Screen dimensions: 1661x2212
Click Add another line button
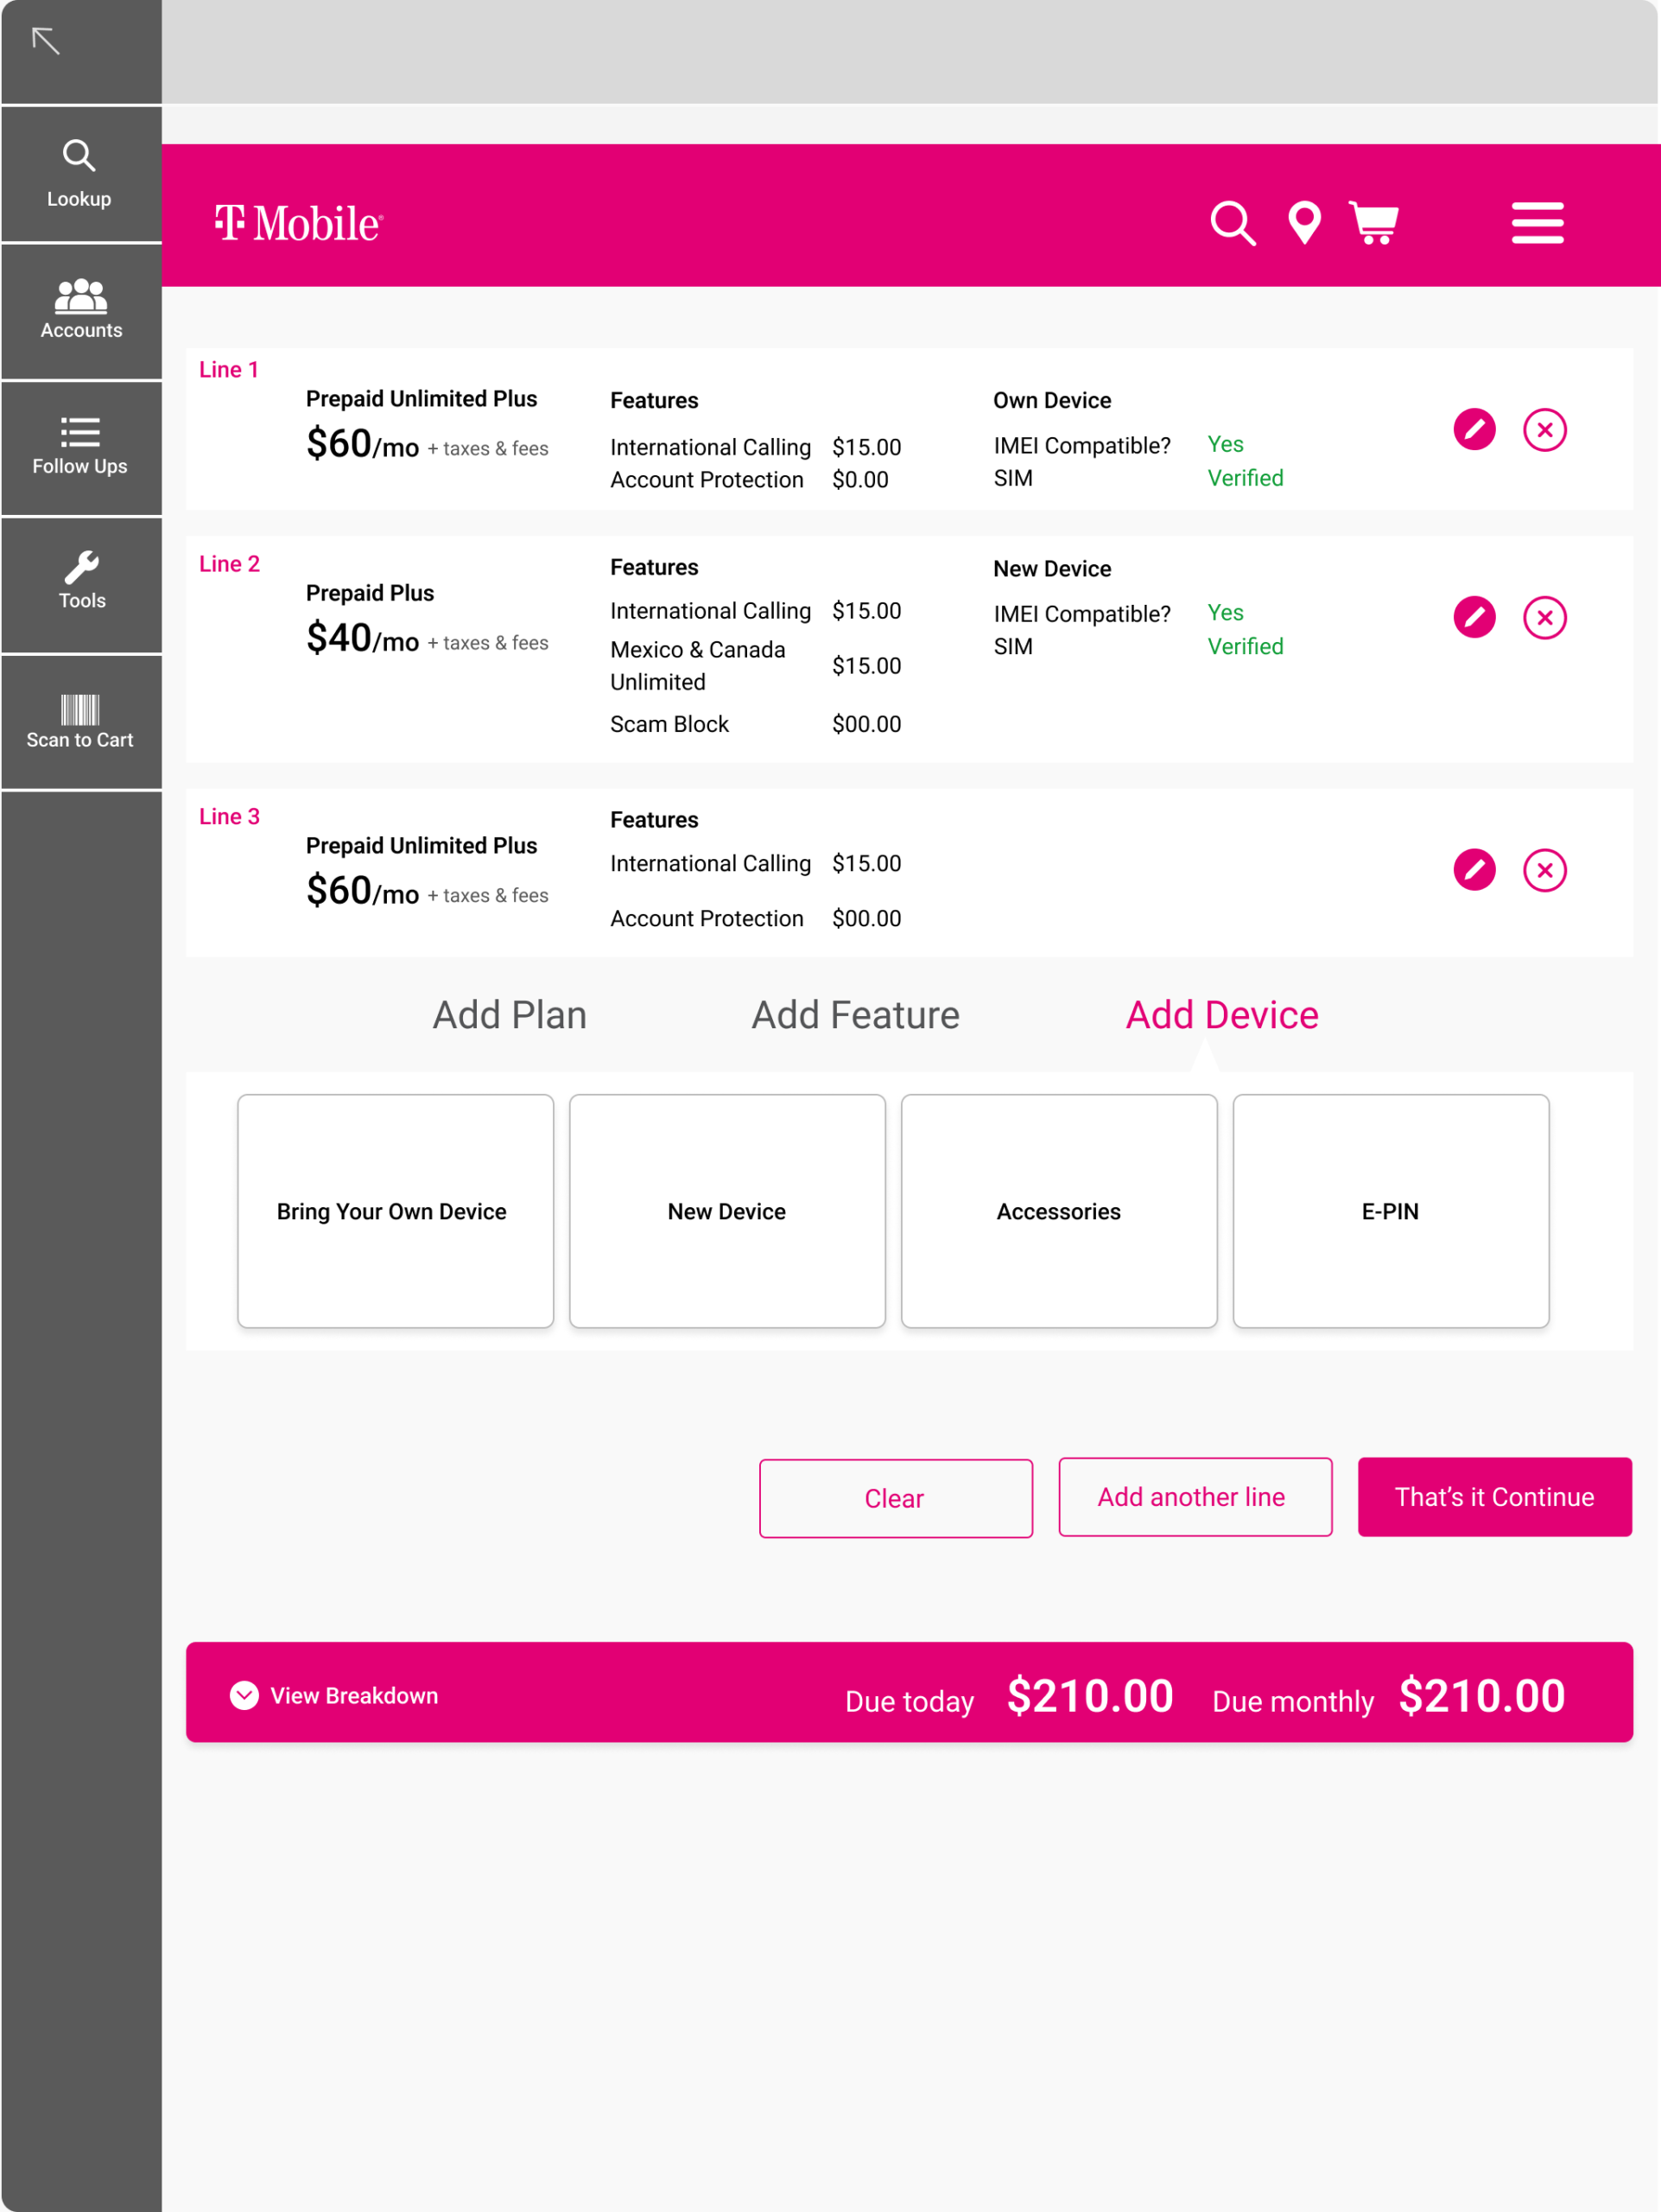(x=1195, y=1497)
